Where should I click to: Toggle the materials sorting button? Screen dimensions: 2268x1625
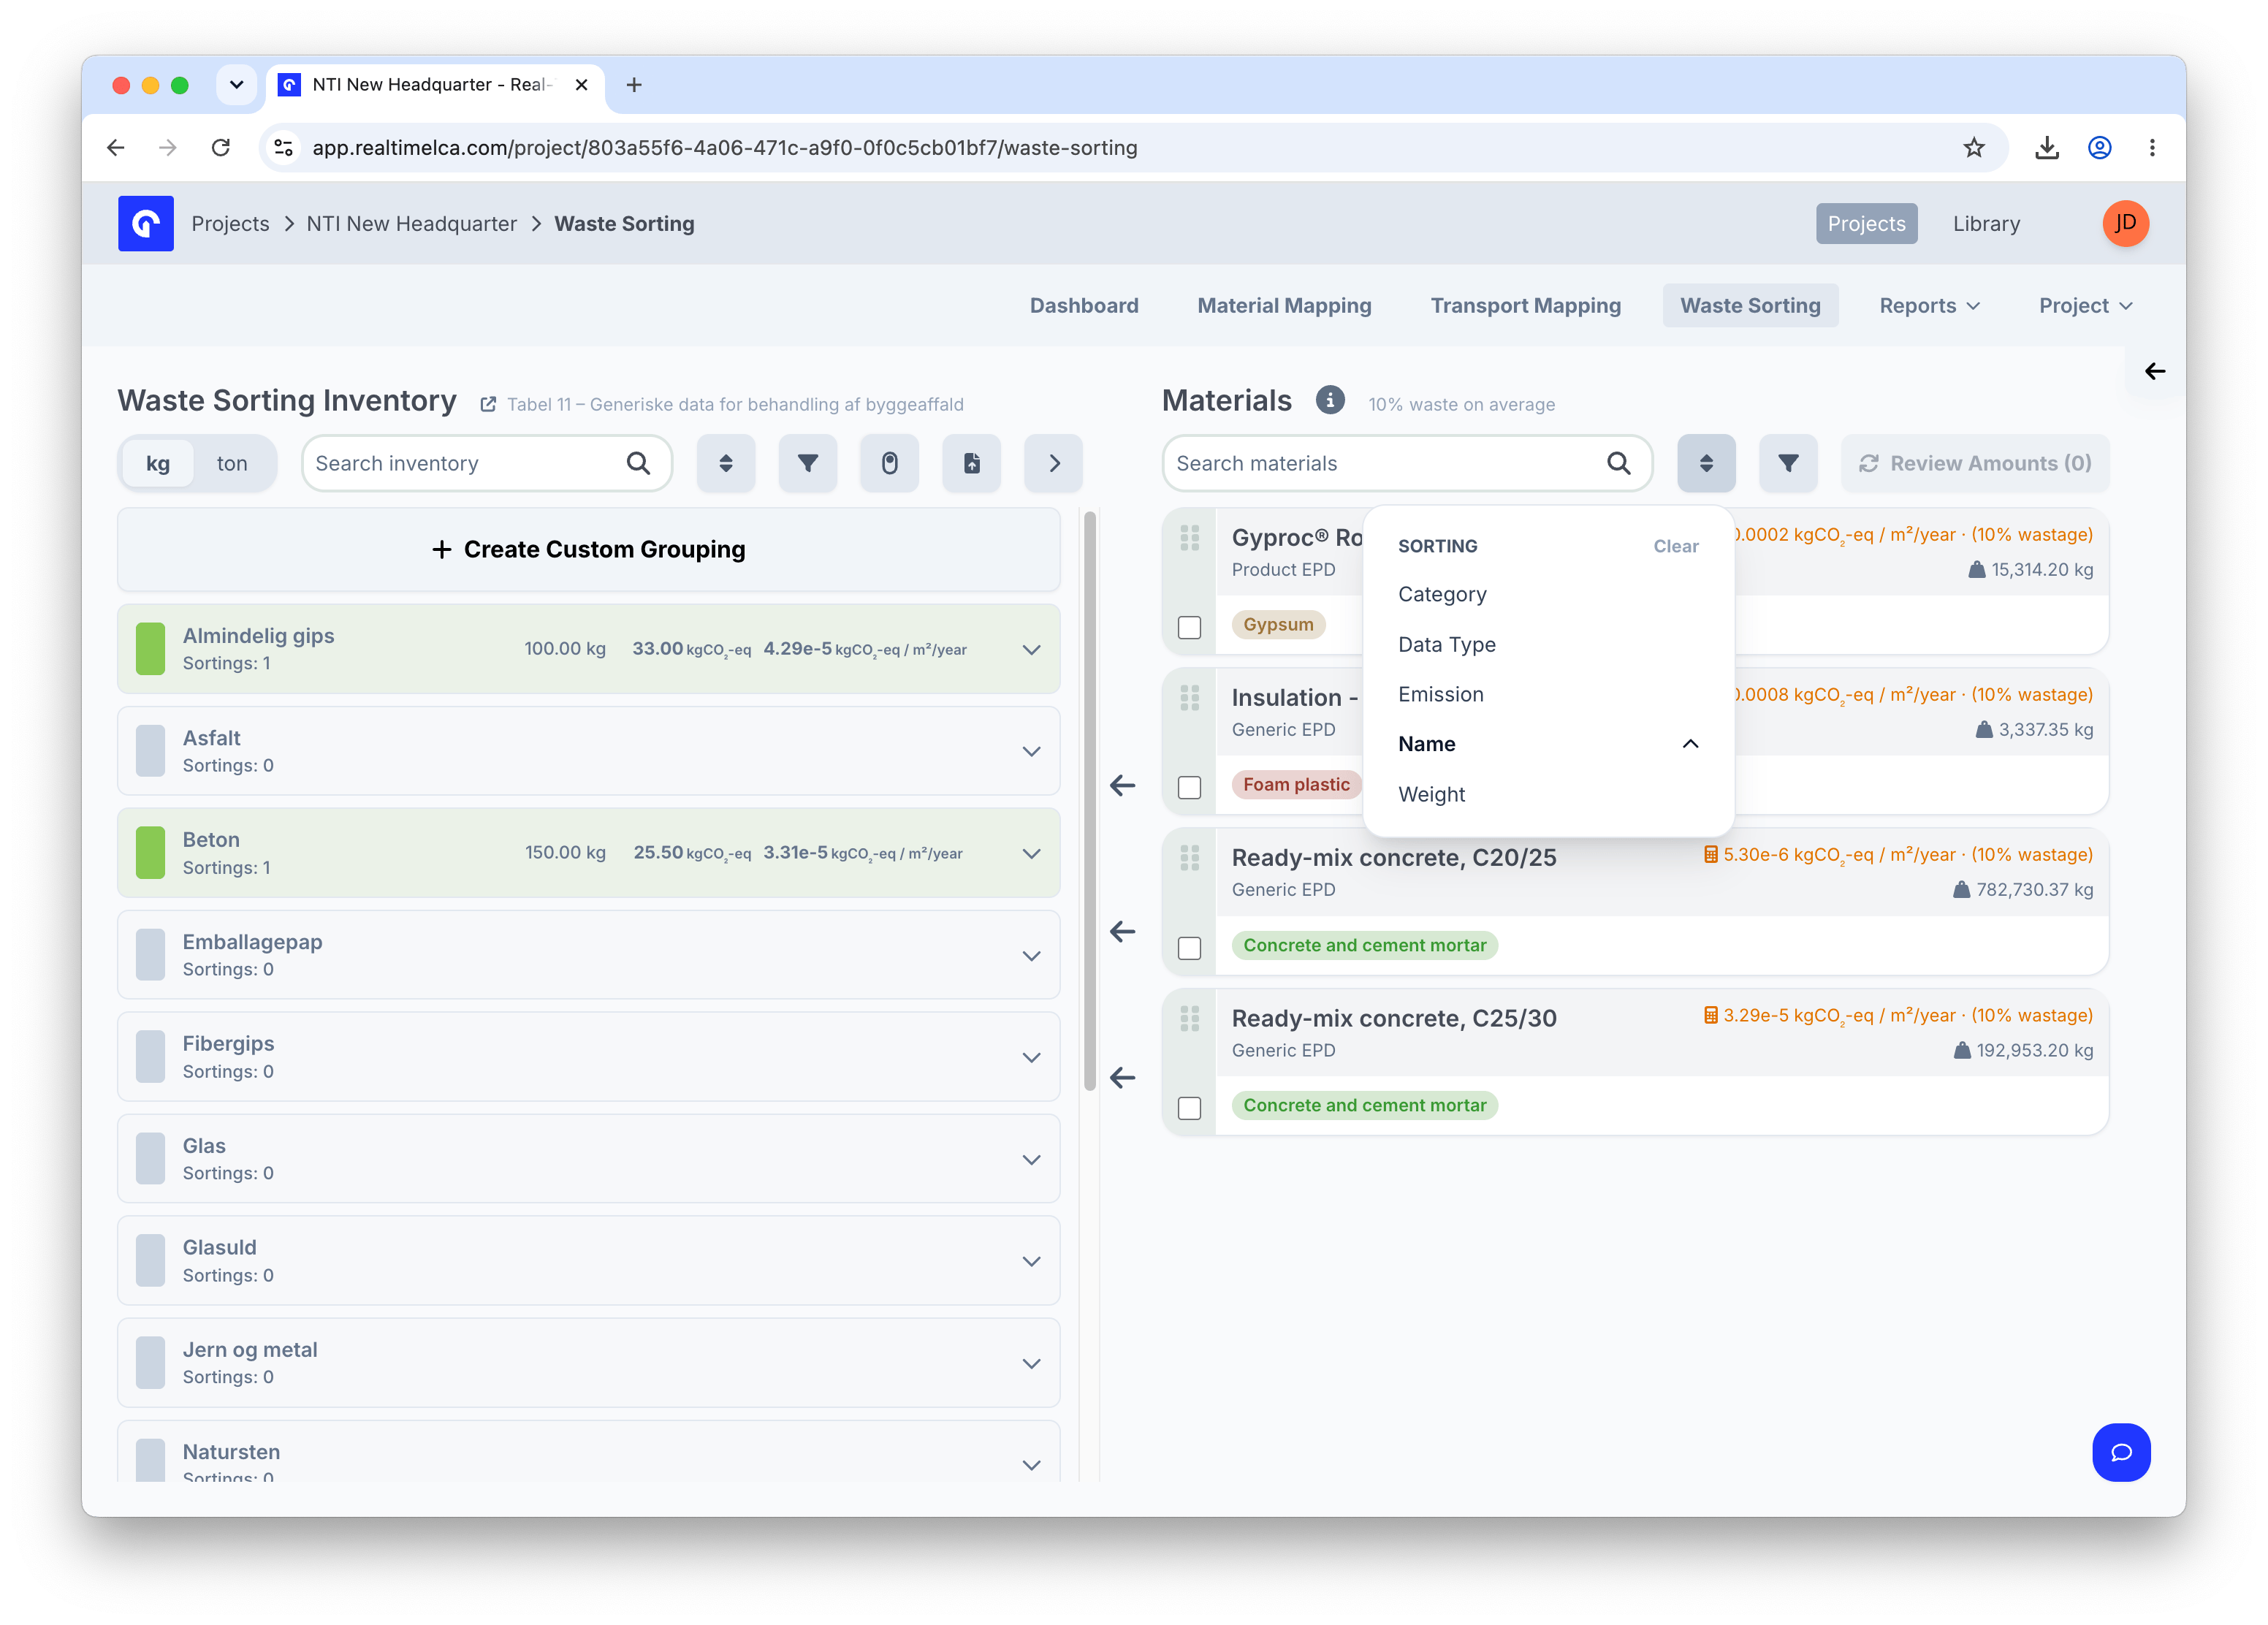[1707, 463]
